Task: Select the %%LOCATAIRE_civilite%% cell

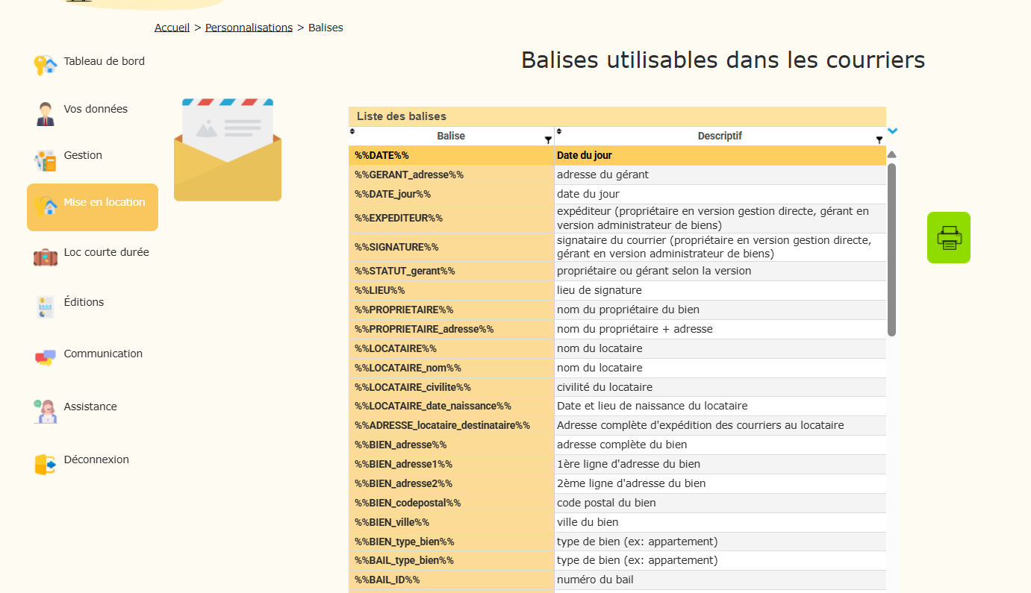Action: click(x=451, y=387)
